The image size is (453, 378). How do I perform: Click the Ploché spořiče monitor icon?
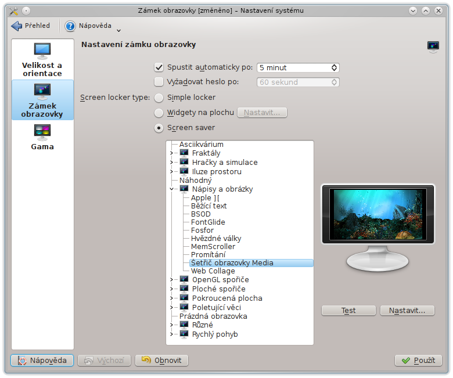tap(184, 288)
